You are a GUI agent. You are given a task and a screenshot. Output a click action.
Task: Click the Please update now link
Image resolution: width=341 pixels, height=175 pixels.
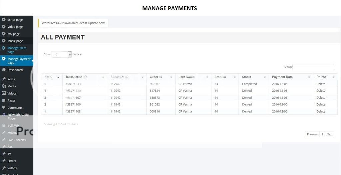[x=92, y=23]
